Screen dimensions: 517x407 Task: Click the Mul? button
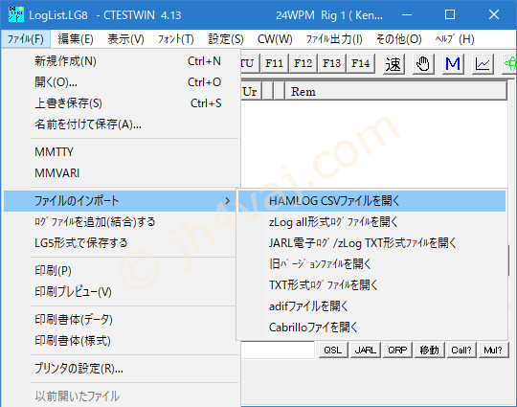[x=493, y=350]
